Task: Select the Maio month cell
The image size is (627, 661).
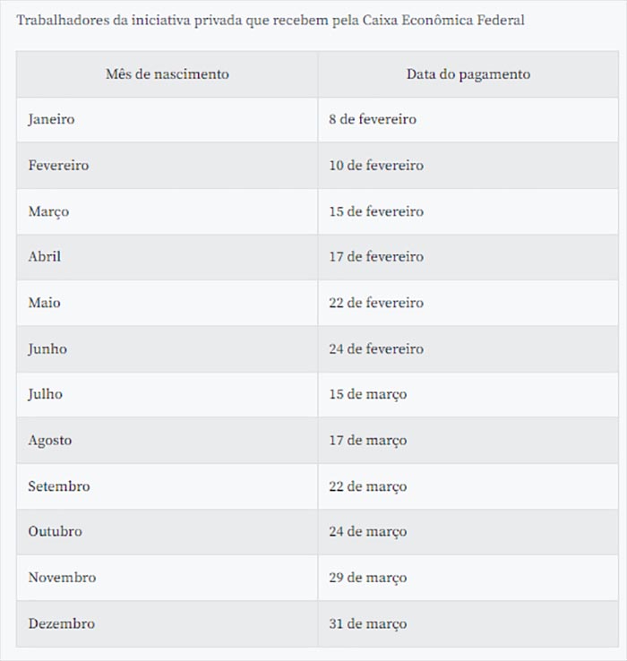Action: click(167, 303)
